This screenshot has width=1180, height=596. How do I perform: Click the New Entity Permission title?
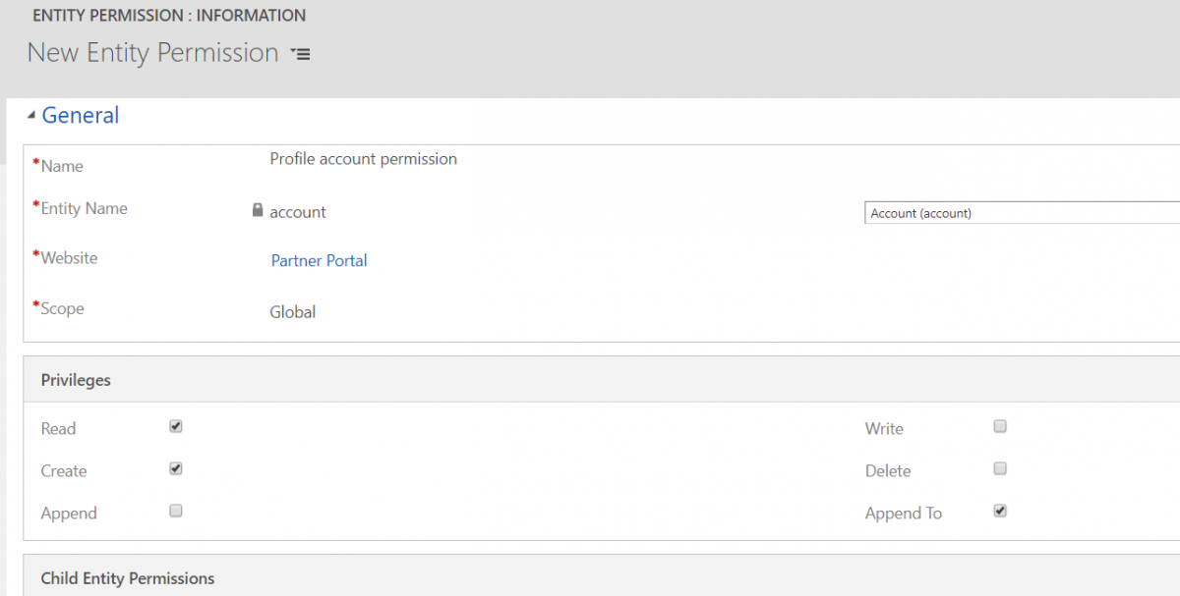(153, 53)
